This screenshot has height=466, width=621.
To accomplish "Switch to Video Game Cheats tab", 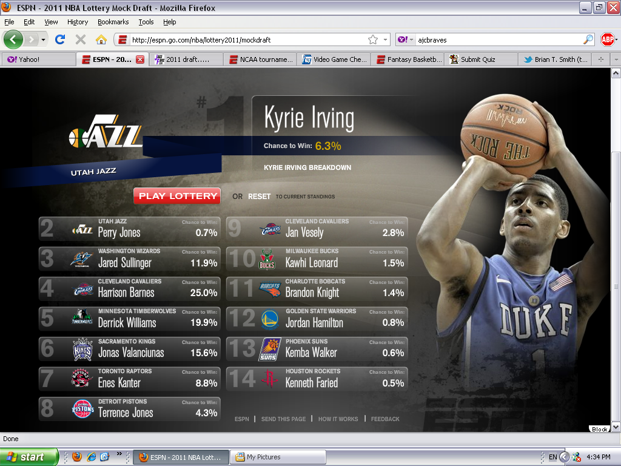I will (334, 59).
